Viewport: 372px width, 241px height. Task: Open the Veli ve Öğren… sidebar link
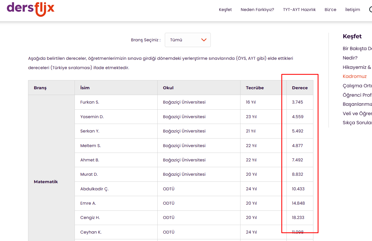357,113
